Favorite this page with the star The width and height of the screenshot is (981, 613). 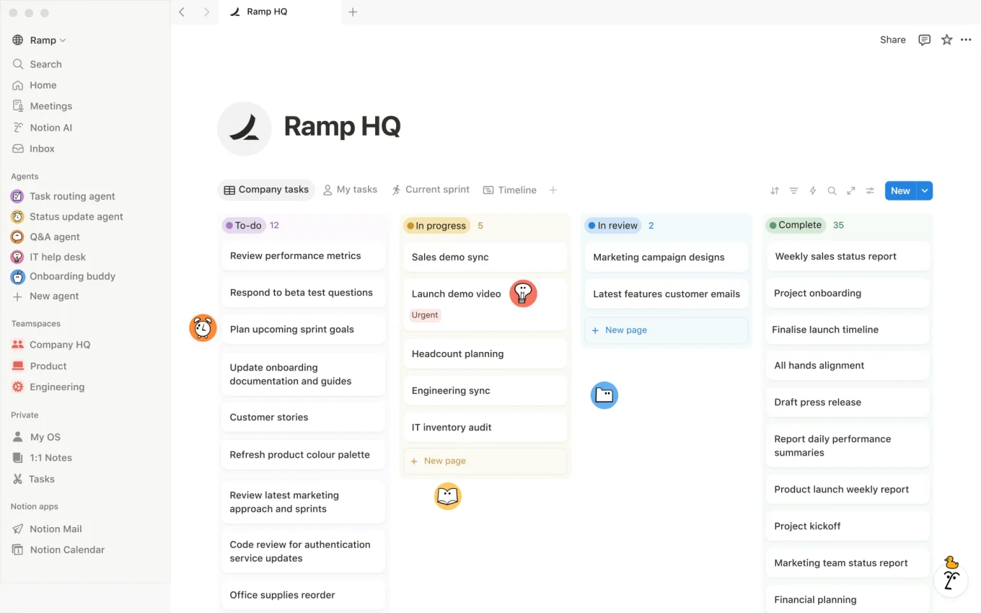coord(947,40)
